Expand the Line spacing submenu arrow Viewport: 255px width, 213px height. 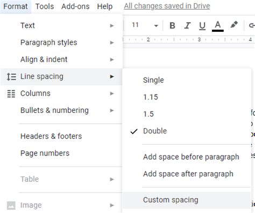[x=112, y=77]
